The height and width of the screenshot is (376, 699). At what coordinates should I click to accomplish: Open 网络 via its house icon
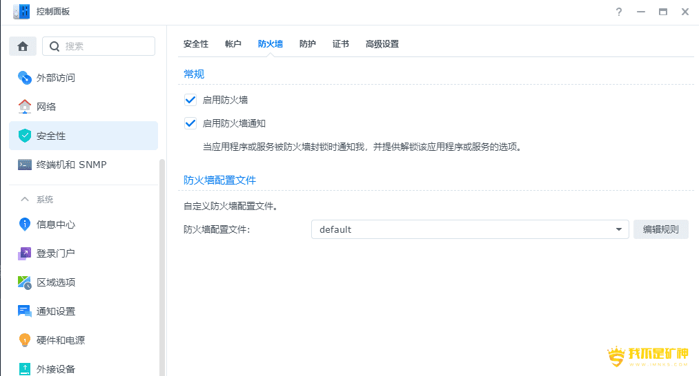[x=25, y=106]
